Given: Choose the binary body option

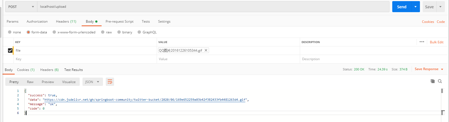Looking at the screenshot, I should coord(119,32).
